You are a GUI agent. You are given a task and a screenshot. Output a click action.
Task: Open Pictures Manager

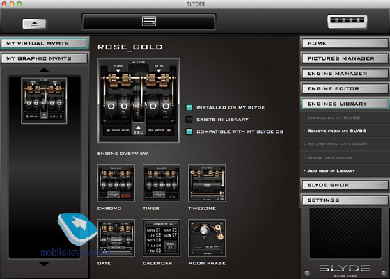[x=345, y=58]
